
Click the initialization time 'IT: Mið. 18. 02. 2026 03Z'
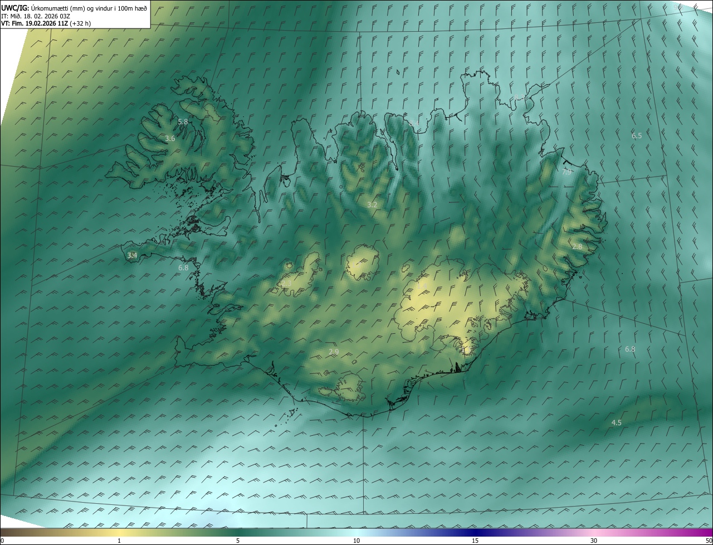[x=35, y=16]
